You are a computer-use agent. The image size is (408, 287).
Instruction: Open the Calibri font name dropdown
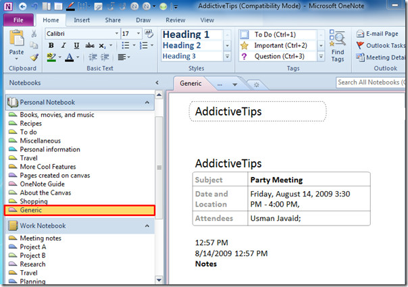pyautogui.click(x=117, y=34)
